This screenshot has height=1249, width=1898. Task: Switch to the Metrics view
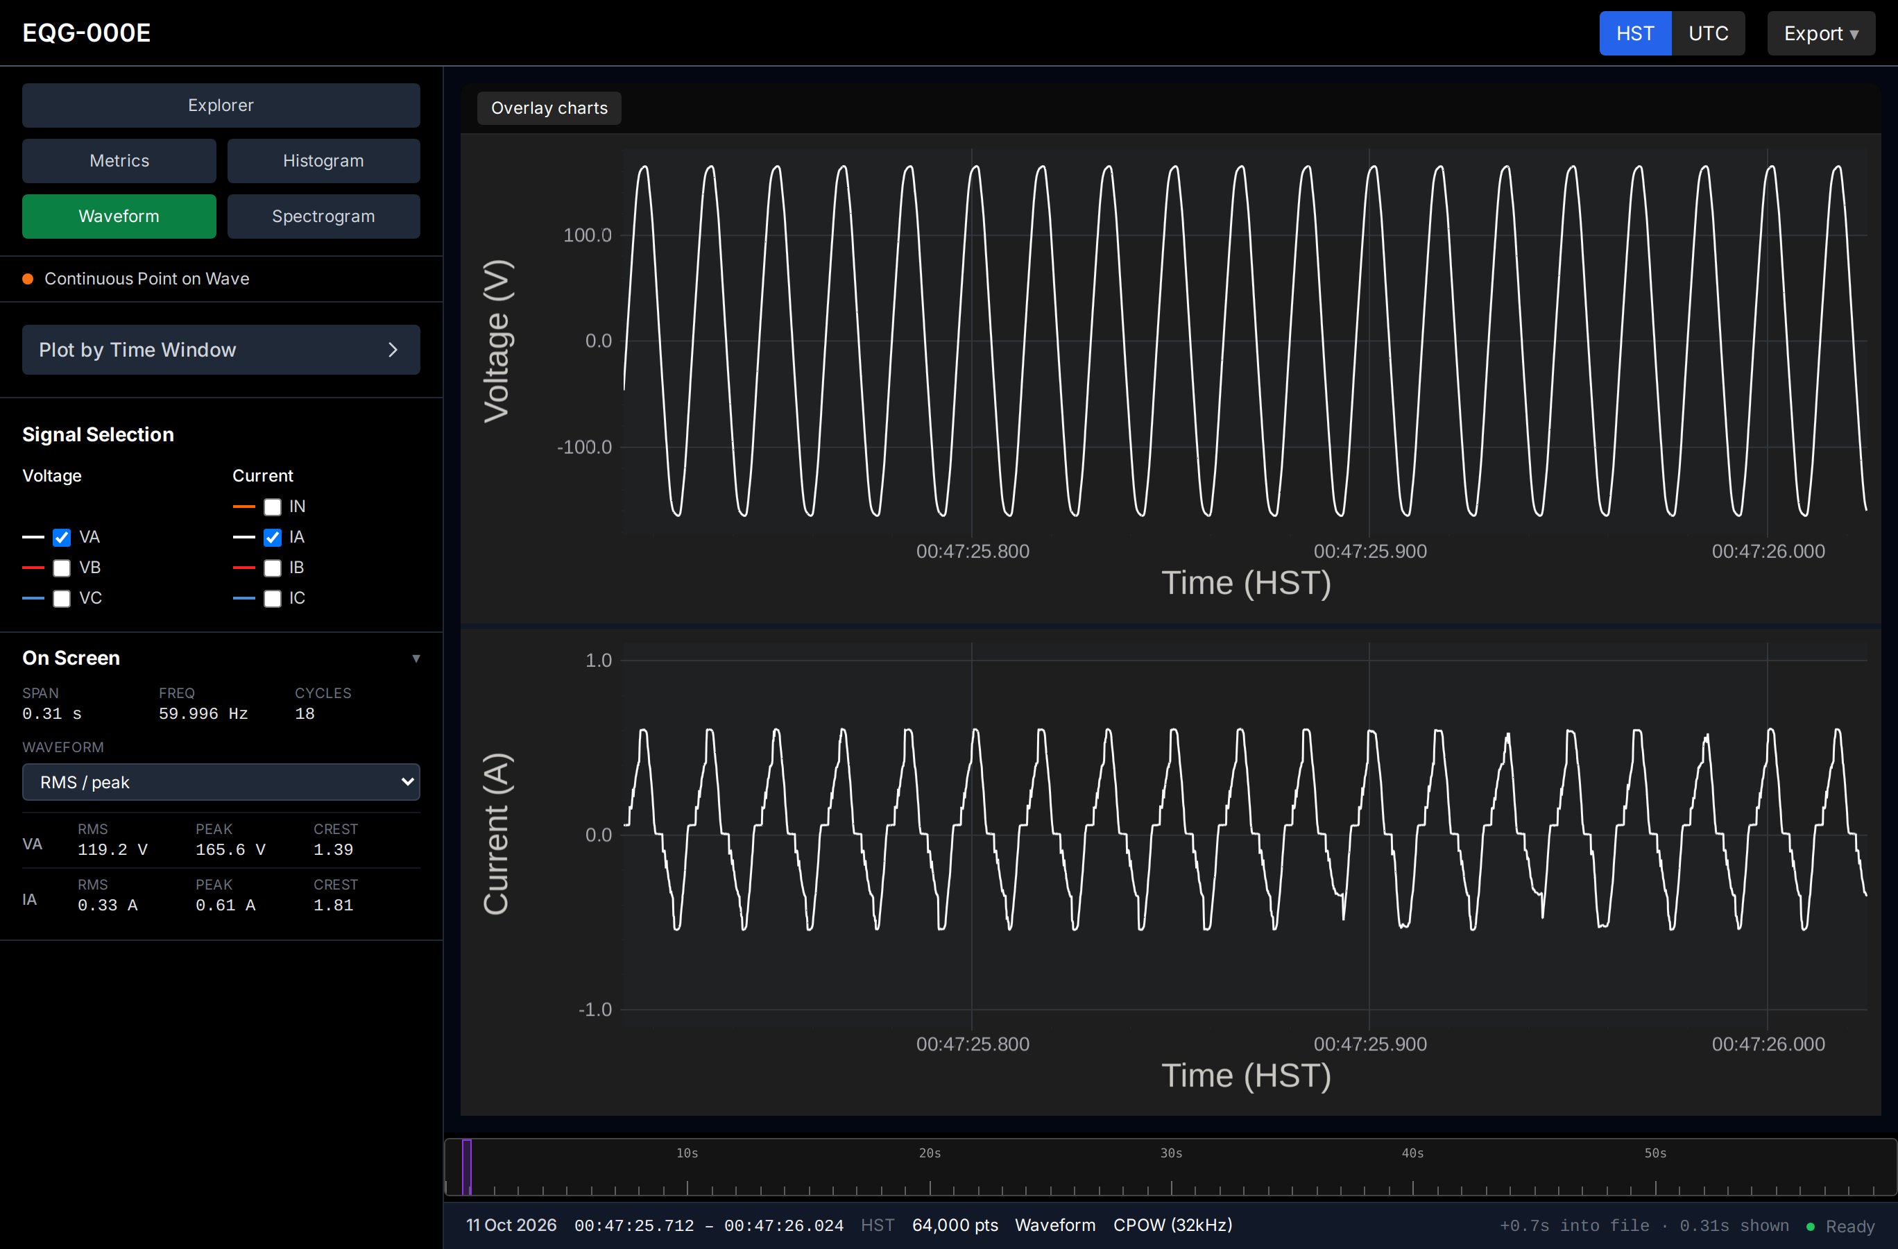(119, 160)
